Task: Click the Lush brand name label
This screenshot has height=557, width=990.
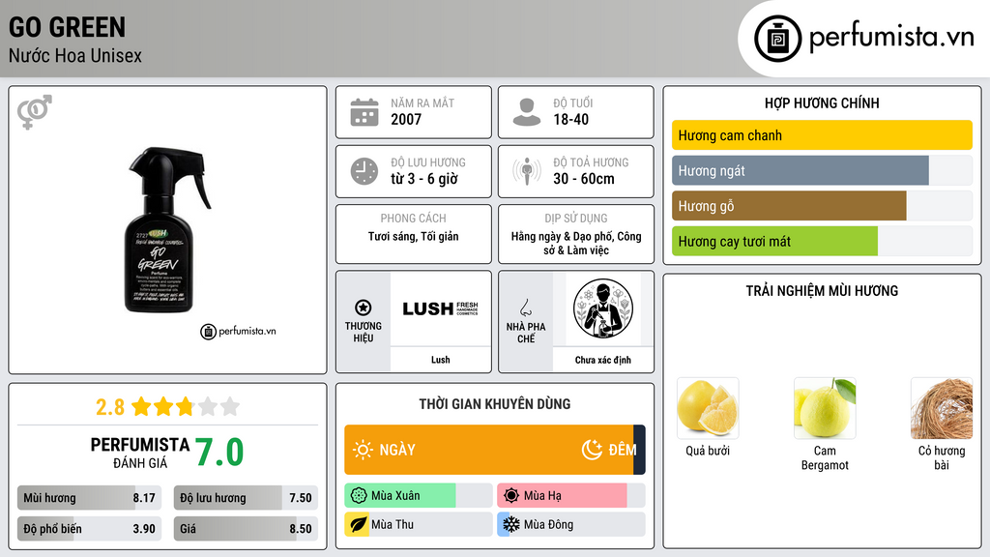Action: tap(440, 360)
